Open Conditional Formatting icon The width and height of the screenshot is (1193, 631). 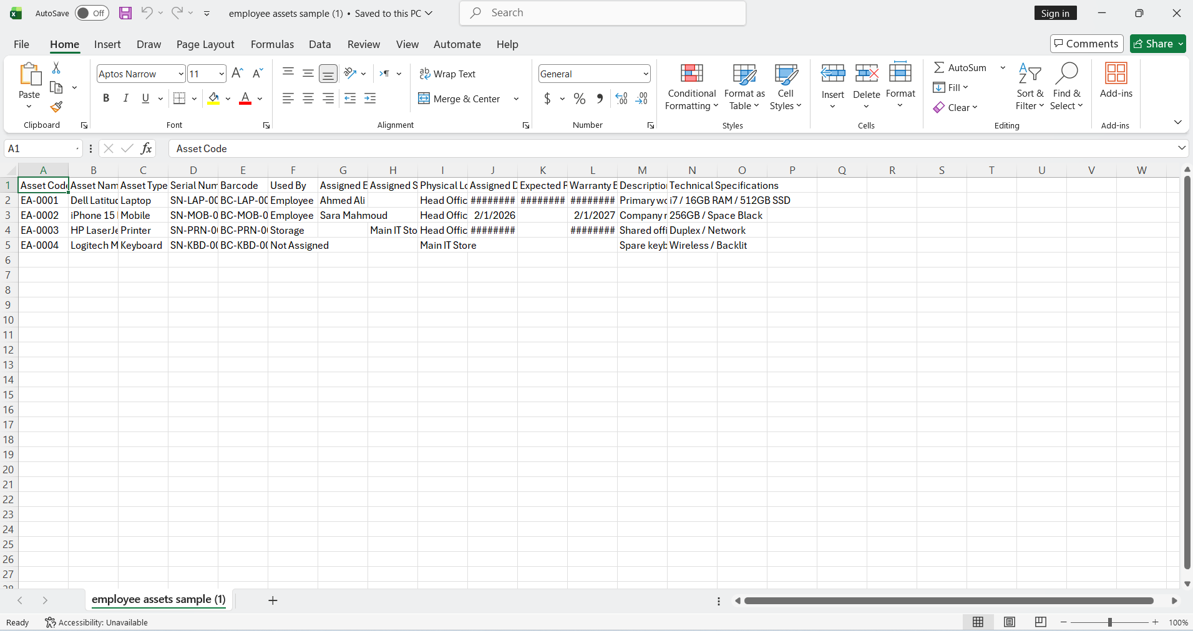691,74
